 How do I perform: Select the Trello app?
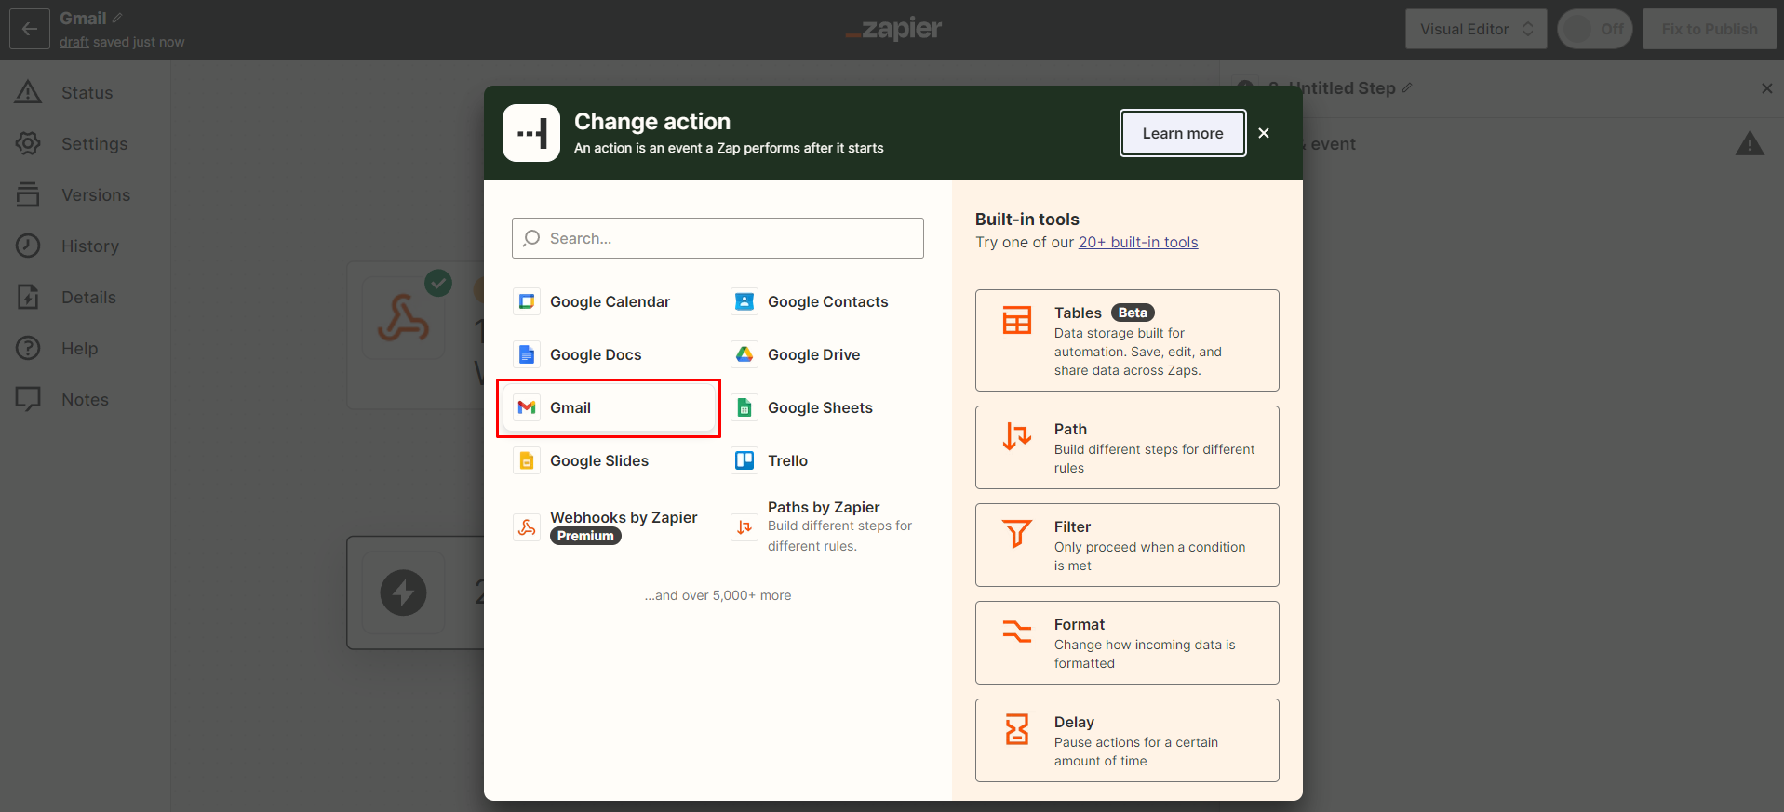pos(826,460)
